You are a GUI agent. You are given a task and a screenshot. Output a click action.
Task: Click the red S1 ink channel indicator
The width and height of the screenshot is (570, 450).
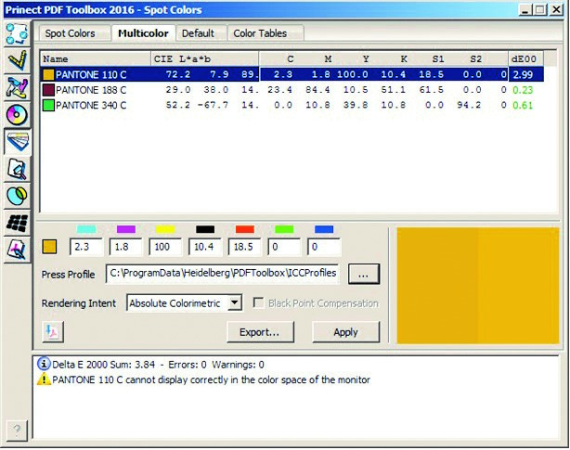tap(245, 229)
